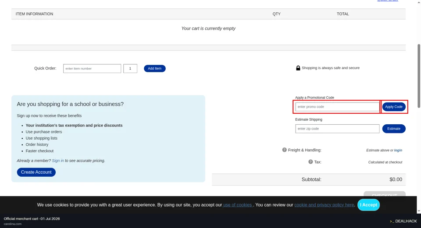The image size is (421, 228).
Task: Click the TOTAL column header
Action: [x=343, y=14]
